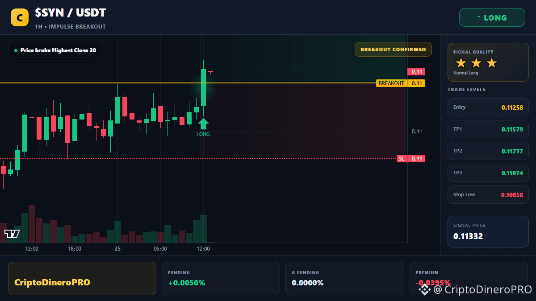Click the tall green breakout candle

[x=203, y=87]
